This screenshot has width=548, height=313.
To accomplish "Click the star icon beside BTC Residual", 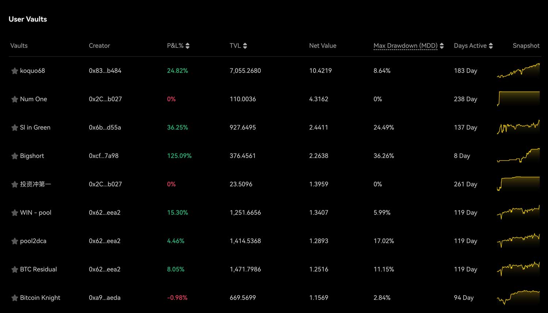I will click(15, 269).
